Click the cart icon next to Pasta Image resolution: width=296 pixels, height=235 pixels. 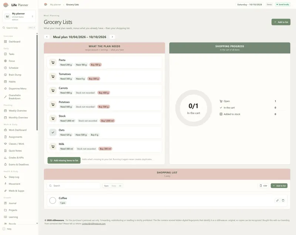coord(53,63)
